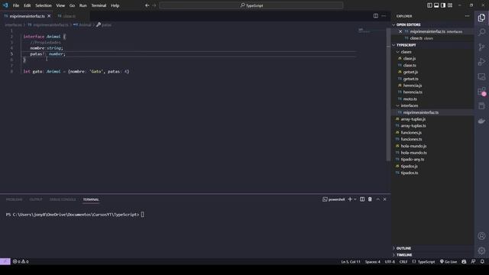489x275 pixels.
Task: Click the feedback icon in status bar
Action: coord(473,261)
